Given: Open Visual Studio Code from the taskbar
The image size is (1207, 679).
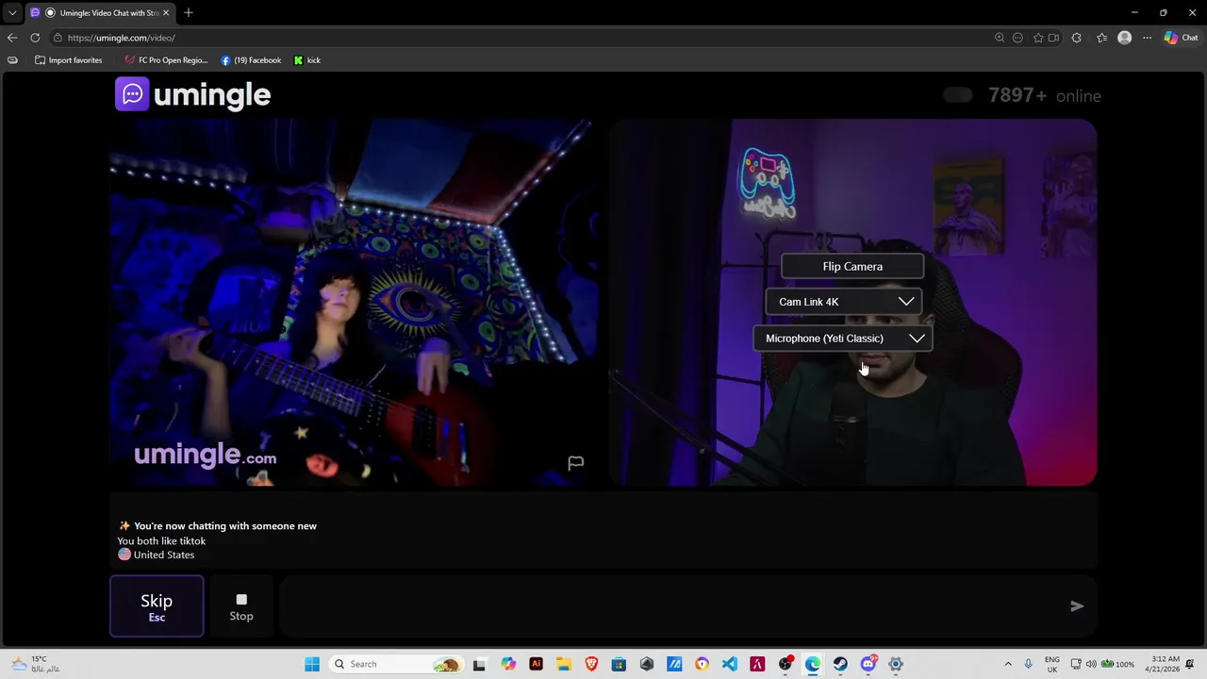Looking at the screenshot, I should (x=730, y=664).
